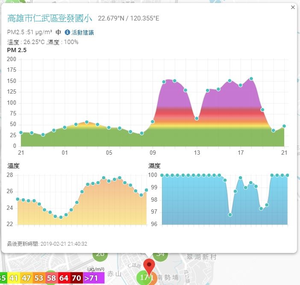Click the PM2.5 data point at hour 01
Image resolution: width=300 pixels, height=285 pixels.
65,127
